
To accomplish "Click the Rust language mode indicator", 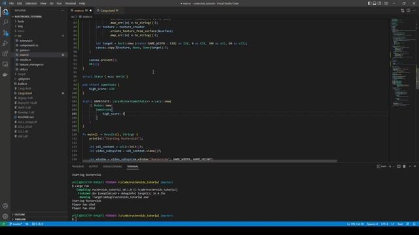I will pyautogui.click(x=400, y=224).
